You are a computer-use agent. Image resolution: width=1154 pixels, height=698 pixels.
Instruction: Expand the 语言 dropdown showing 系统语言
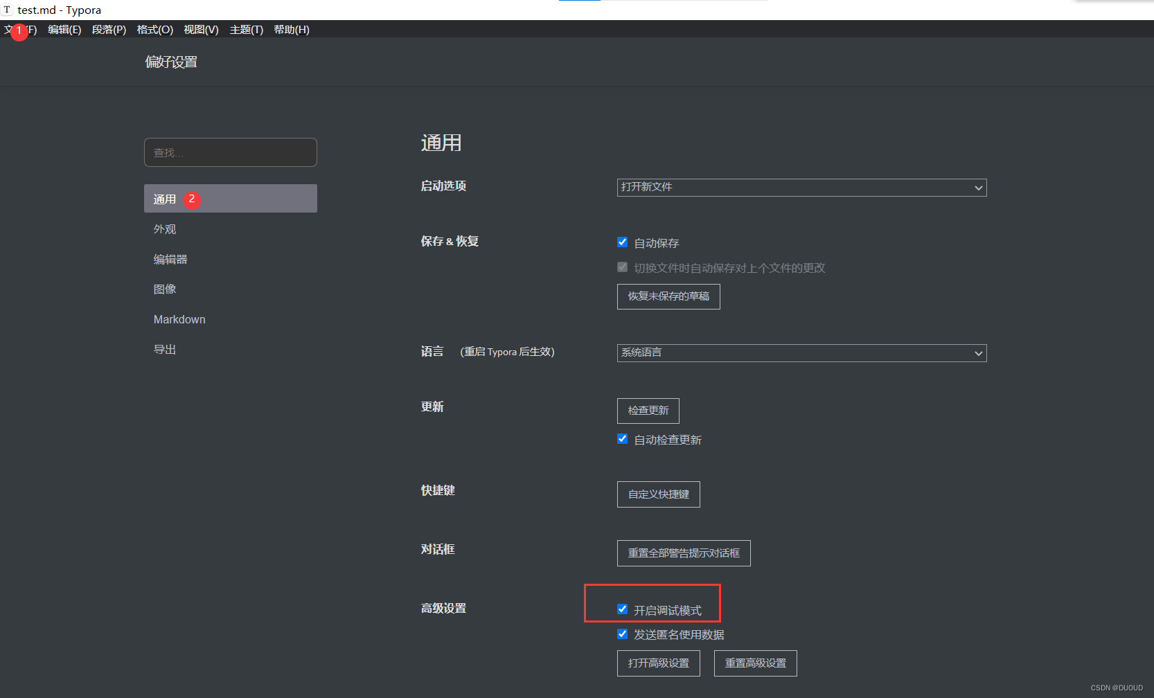pos(801,353)
